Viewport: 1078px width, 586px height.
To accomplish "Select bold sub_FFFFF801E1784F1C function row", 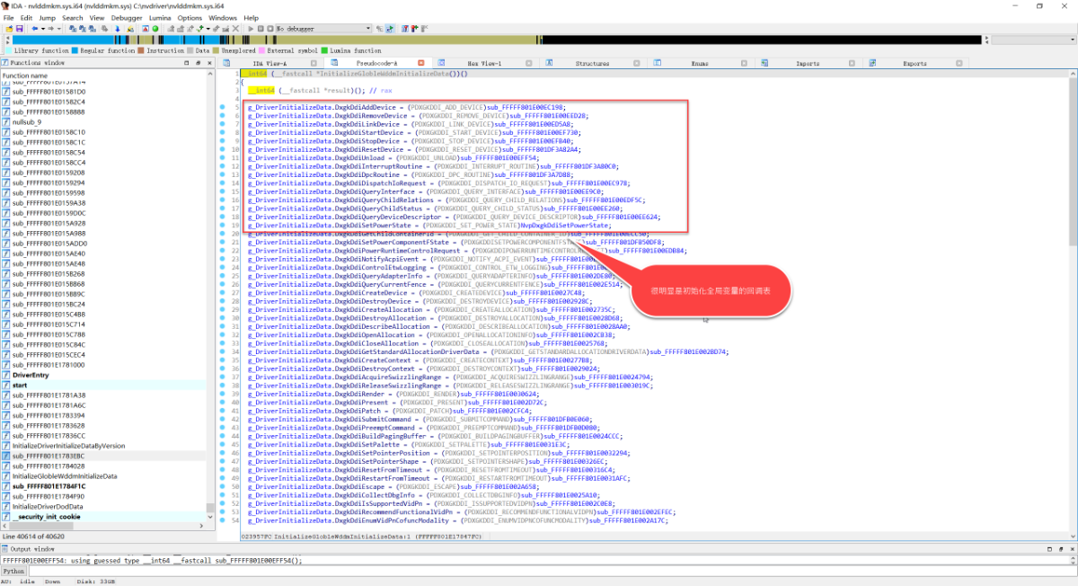I will pyautogui.click(x=49, y=486).
